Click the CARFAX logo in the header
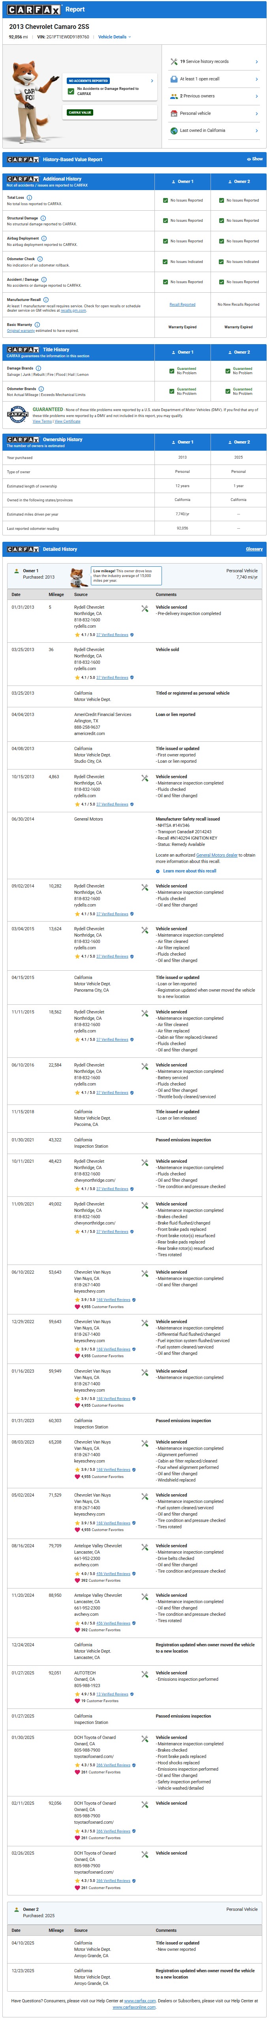 click(34, 10)
